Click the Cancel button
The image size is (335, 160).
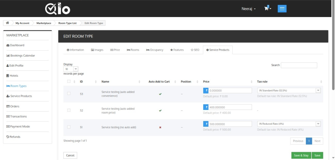[x=70, y=155]
